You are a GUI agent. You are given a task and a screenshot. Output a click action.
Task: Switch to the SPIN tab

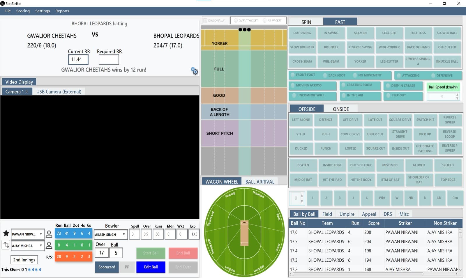(306, 22)
